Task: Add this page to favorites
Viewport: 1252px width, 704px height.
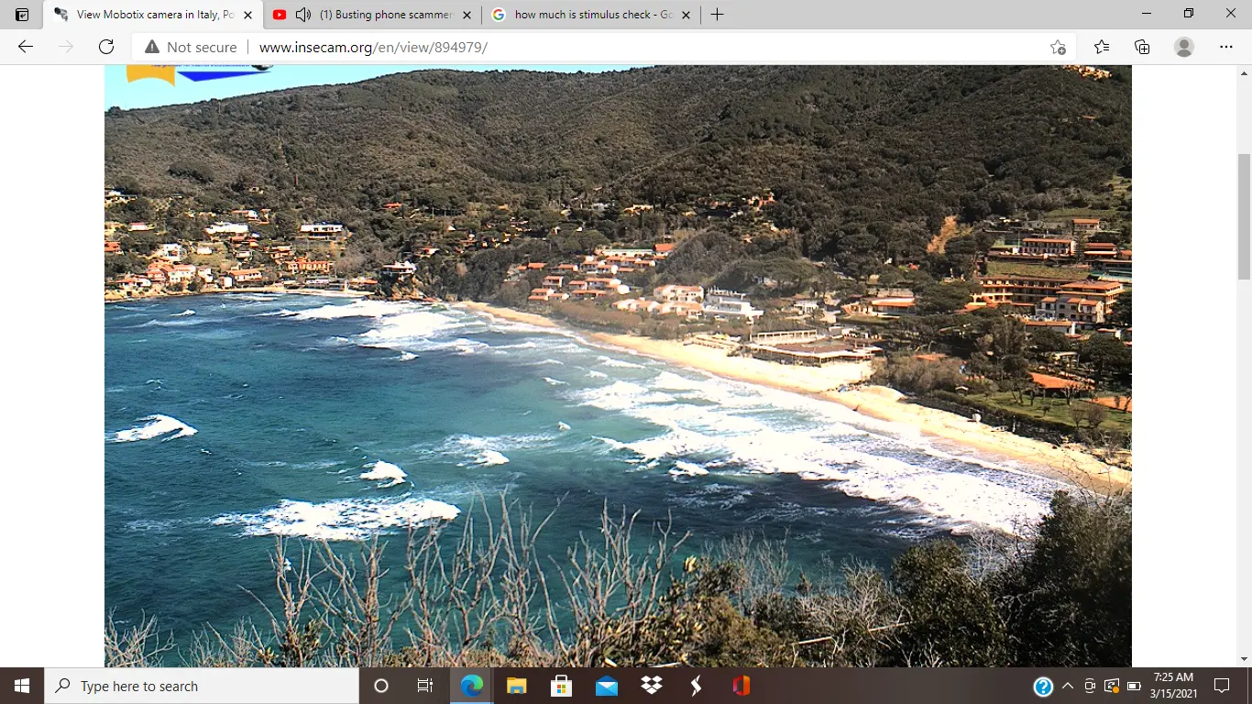Action: [1058, 48]
